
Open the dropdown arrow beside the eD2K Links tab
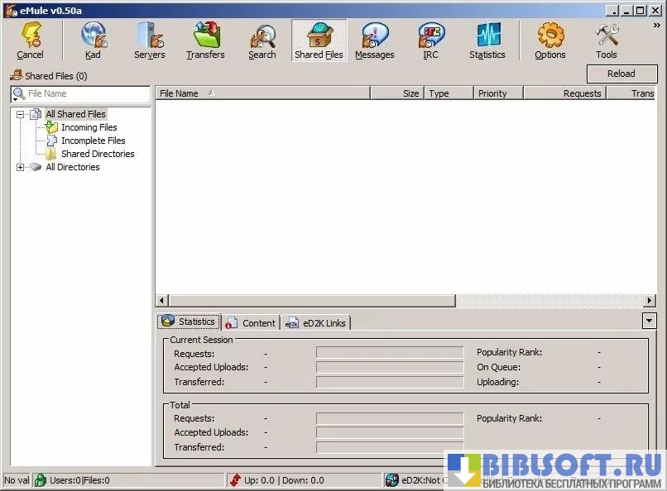coord(650,321)
